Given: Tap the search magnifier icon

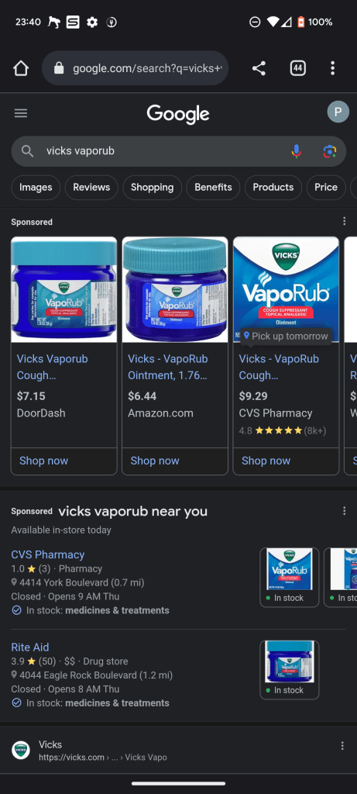Looking at the screenshot, I should 27,151.
